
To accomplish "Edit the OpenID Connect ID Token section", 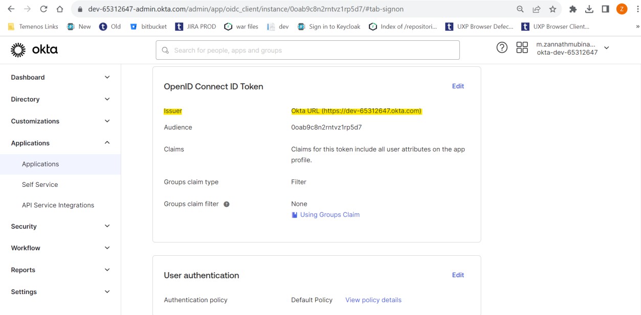I will pos(458,86).
